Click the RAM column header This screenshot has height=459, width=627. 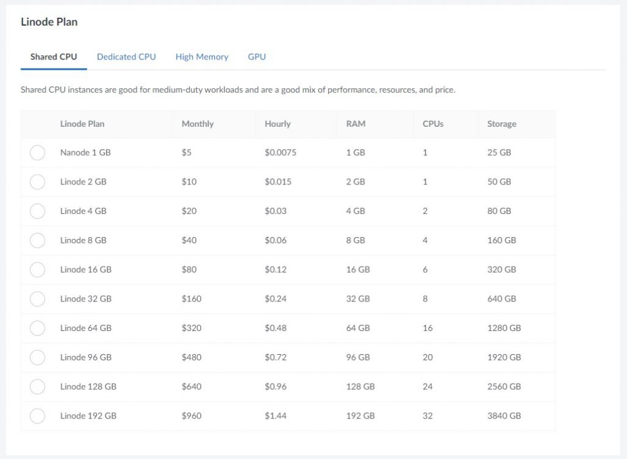click(x=355, y=124)
